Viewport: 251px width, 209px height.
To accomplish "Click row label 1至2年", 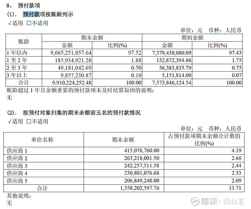I will point(17,60).
